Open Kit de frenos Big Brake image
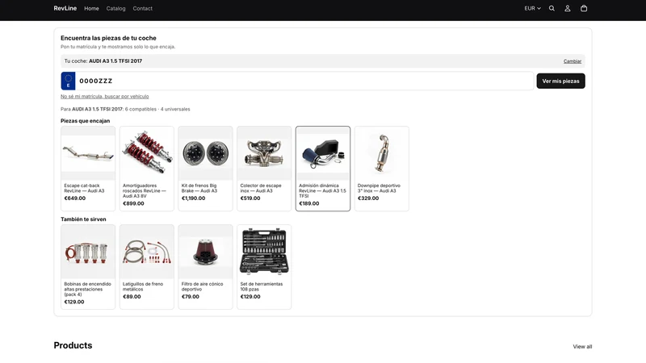 [206, 153]
